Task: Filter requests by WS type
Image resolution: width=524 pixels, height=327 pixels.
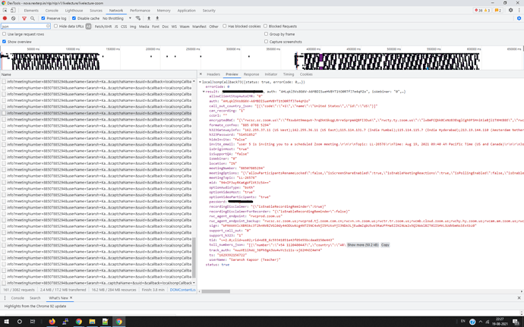Action: click(174, 27)
